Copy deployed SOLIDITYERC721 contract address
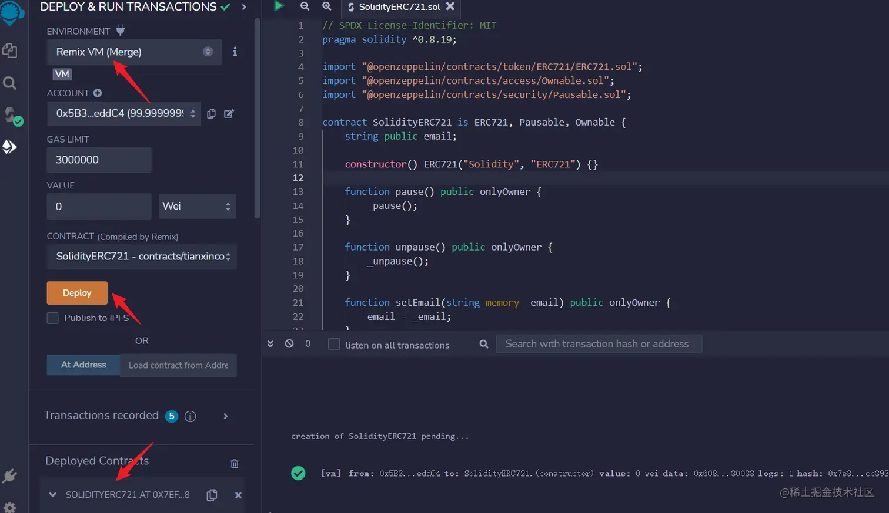889x513 pixels. [212, 495]
